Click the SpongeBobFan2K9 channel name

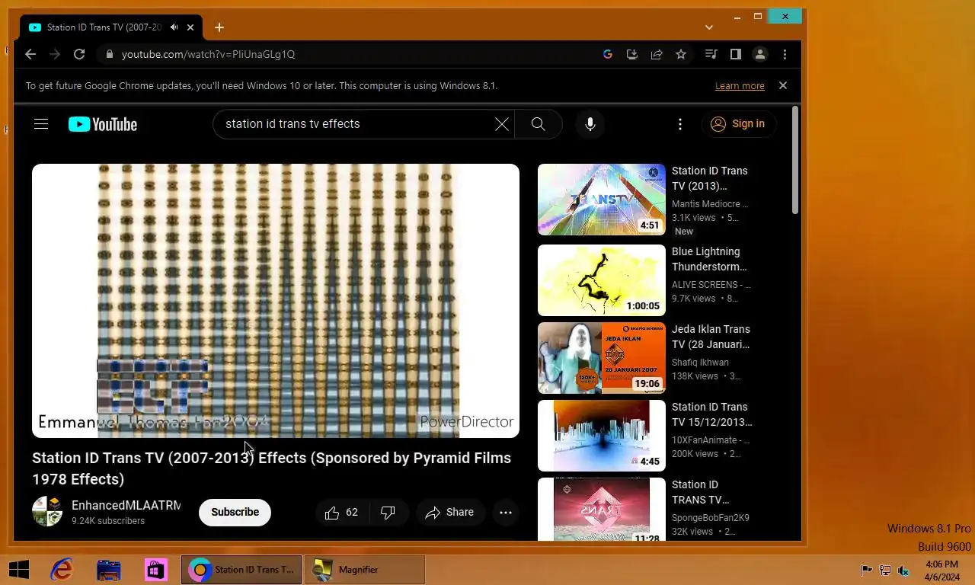tap(711, 518)
